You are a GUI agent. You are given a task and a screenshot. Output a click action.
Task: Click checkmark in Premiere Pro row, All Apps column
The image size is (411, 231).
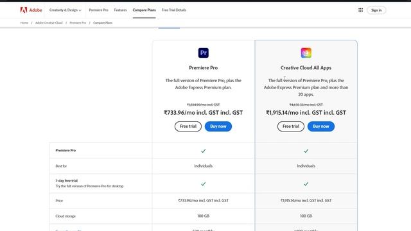(306, 151)
